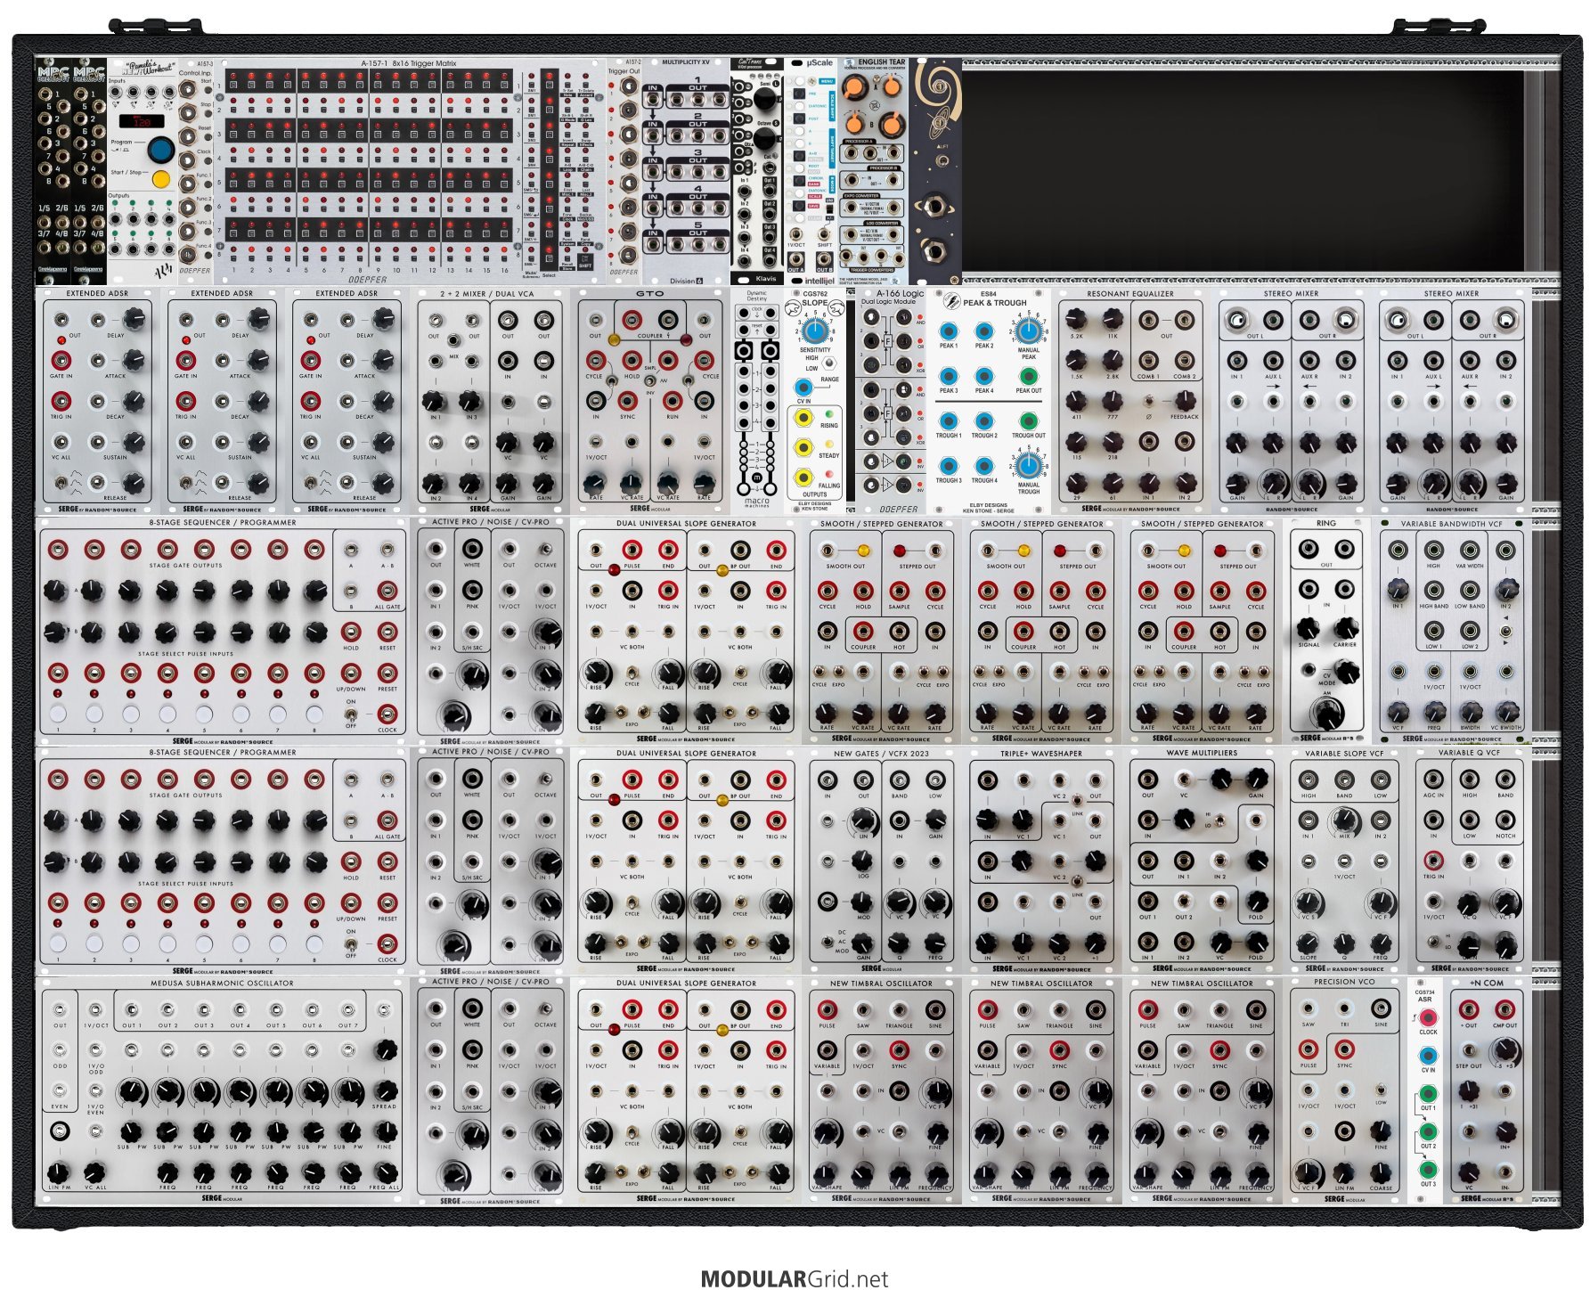The image size is (1590, 1298).
Task: Click the blue Program knob on Pamela's Workout
Action: click(160, 148)
